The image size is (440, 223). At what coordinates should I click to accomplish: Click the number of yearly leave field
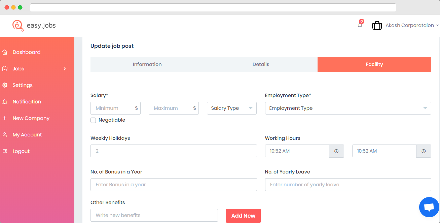(x=348, y=185)
